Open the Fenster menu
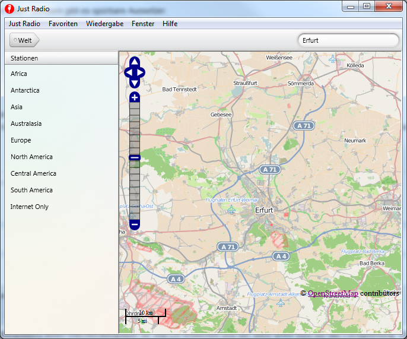407x339 pixels. pyautogui.click(x=143, y=24)
